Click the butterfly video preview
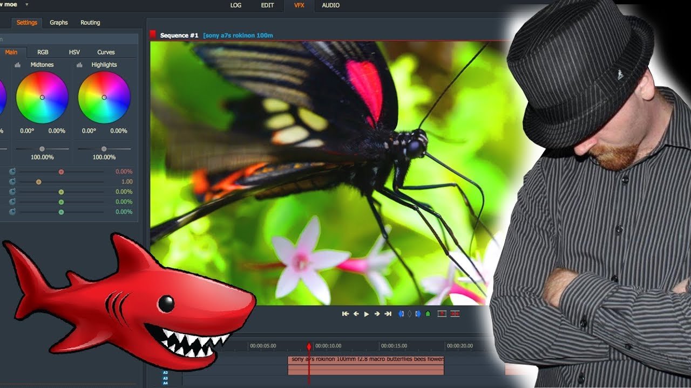 (x=329, y=174)
